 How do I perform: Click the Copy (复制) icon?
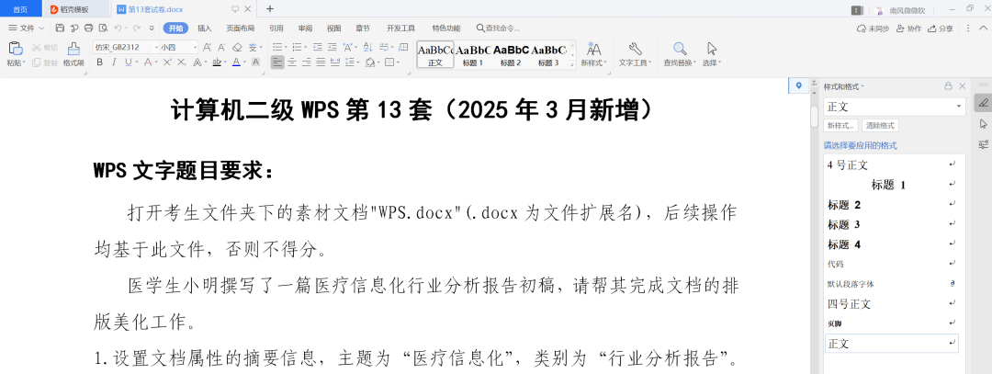click(x=37, y=62)
